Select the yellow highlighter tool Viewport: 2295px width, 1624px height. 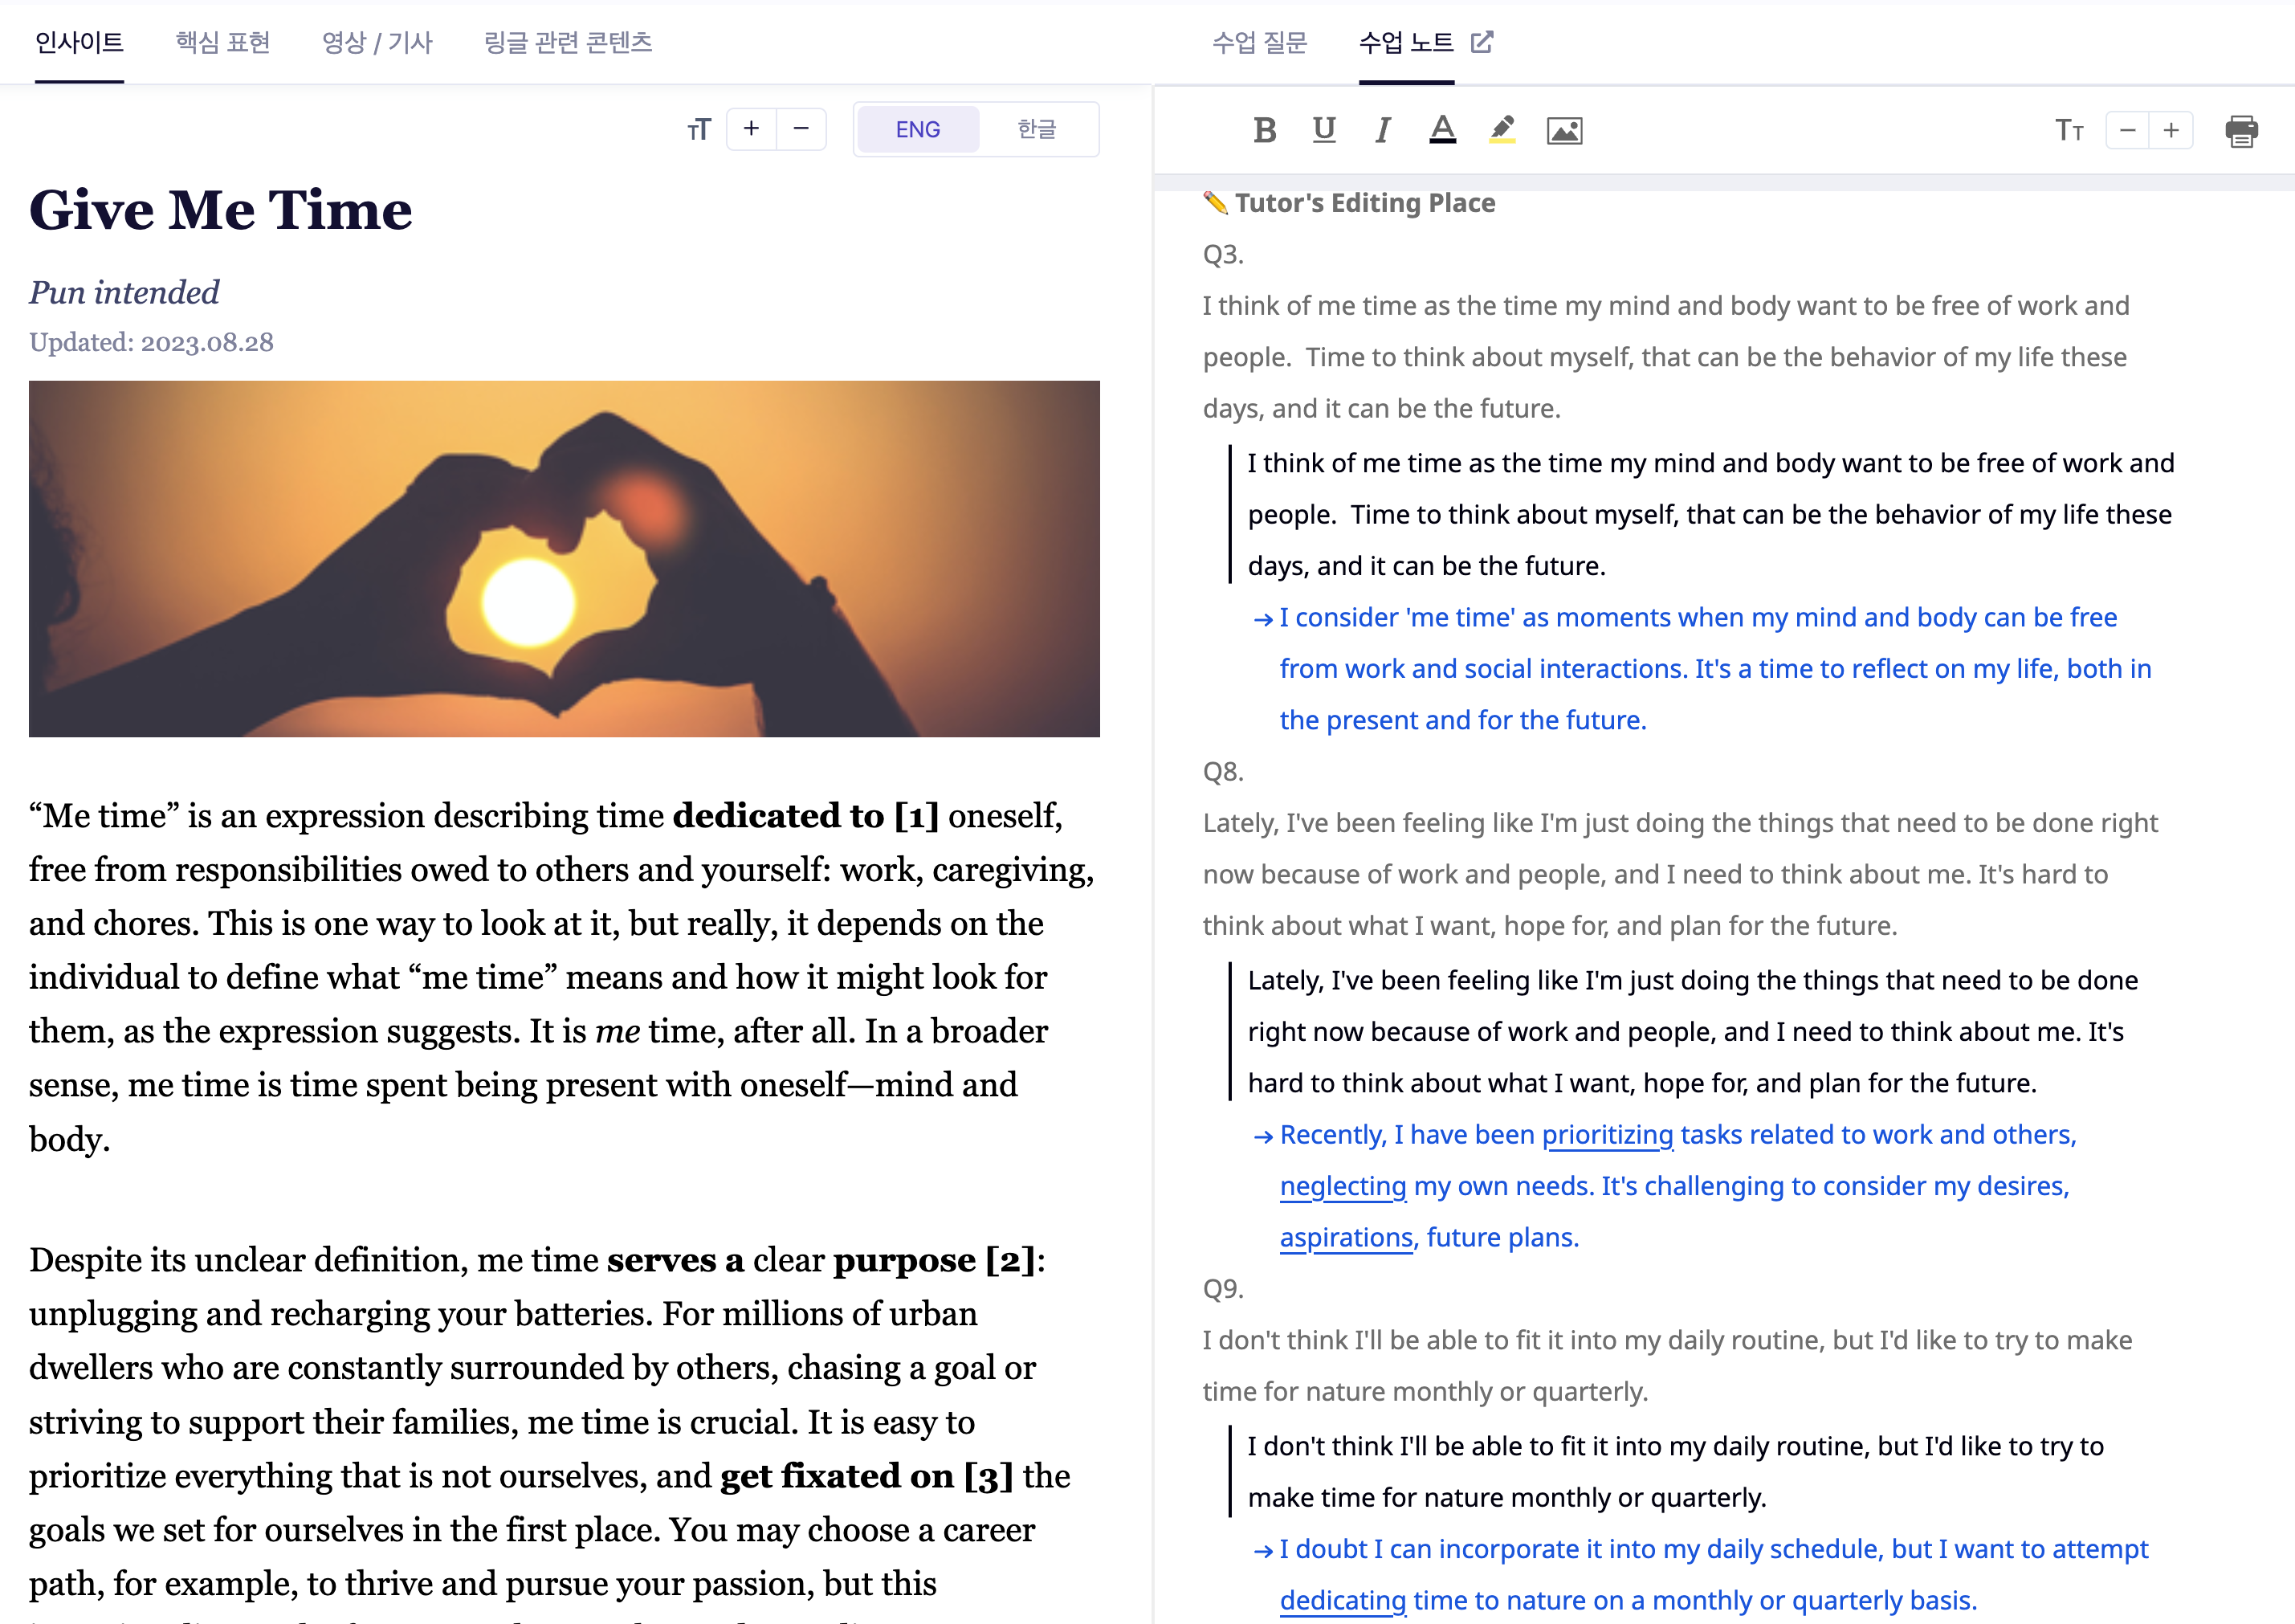coord(1502,130)
